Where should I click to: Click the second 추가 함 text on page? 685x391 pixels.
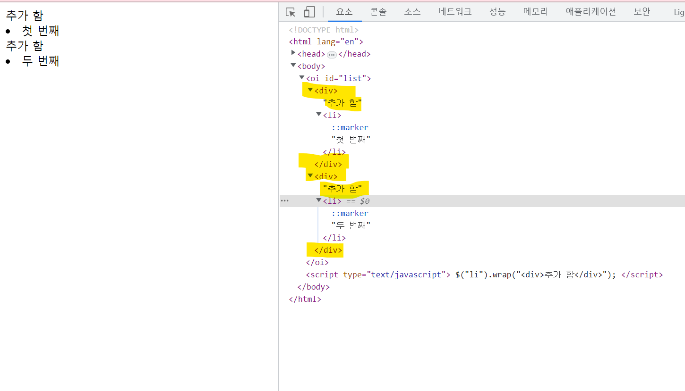pos(25,46)
